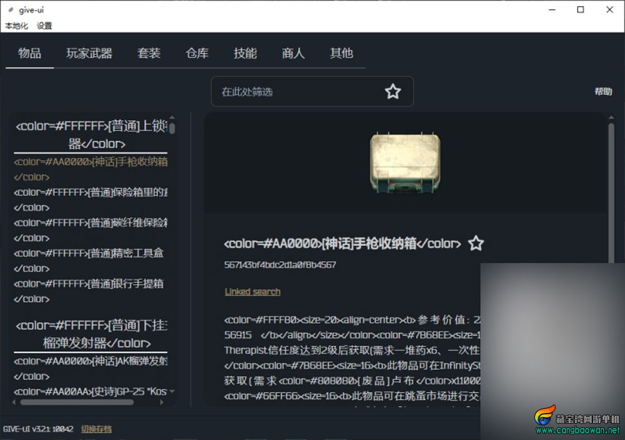Select [神话]手枪收纳箱 in item list
This screenshot has width=625, height=440.
(x=91, y=169)
